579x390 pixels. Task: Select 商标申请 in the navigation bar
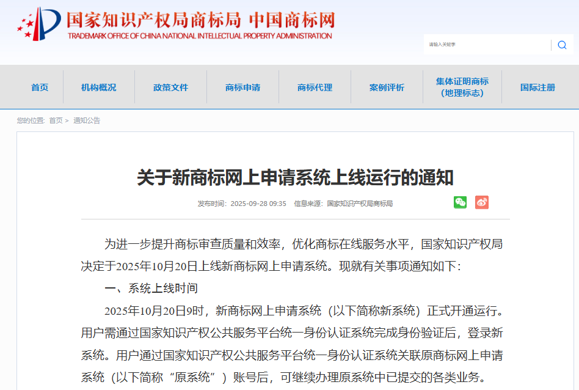pyautogui.click(x=242, y=87)
